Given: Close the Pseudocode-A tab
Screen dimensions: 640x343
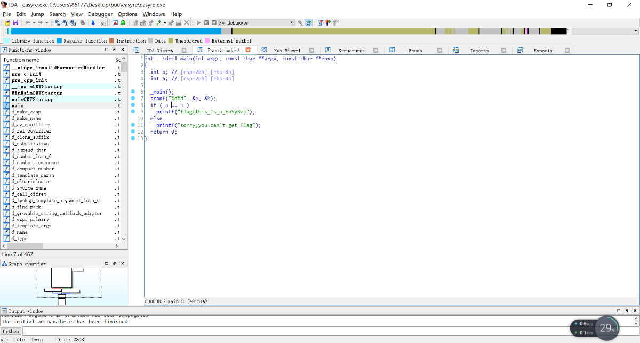Looking at the screenshot, I should click(x=247, y=50).
